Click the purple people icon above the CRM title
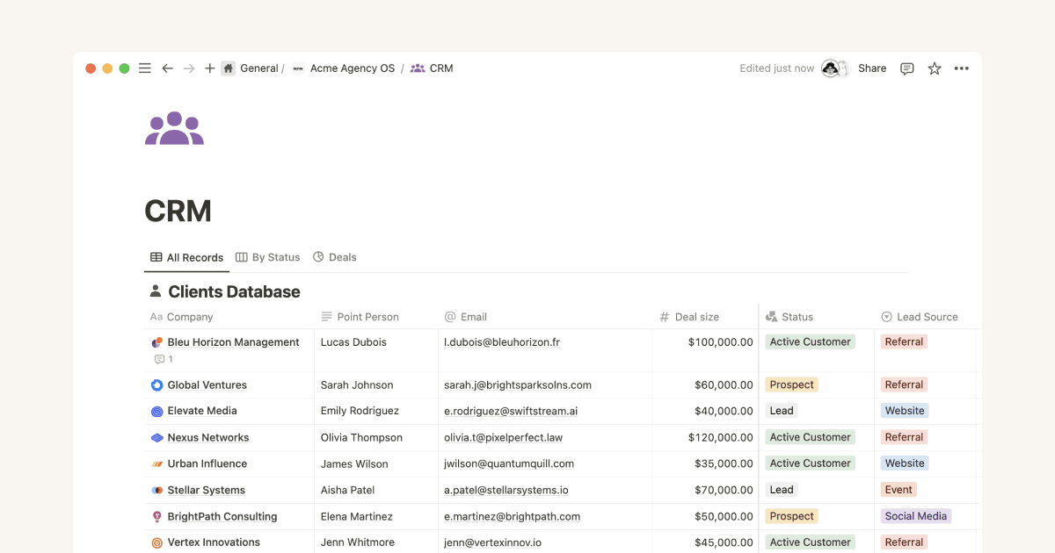This screenshot has width=1055, height=553. point(174,127)
